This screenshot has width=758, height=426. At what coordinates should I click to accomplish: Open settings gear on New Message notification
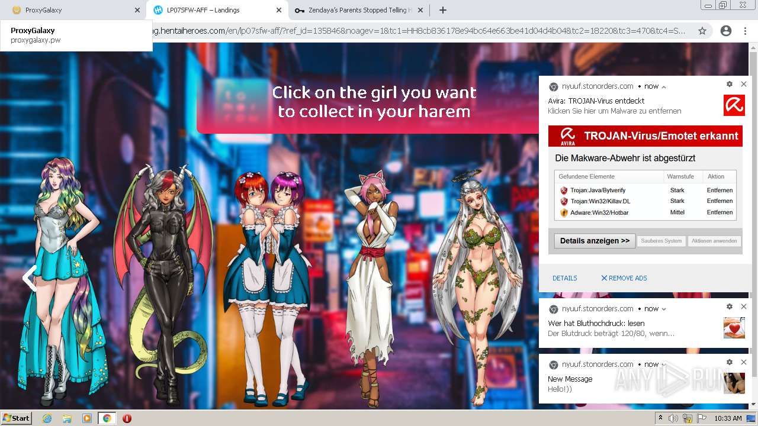[x=730, y=362]
